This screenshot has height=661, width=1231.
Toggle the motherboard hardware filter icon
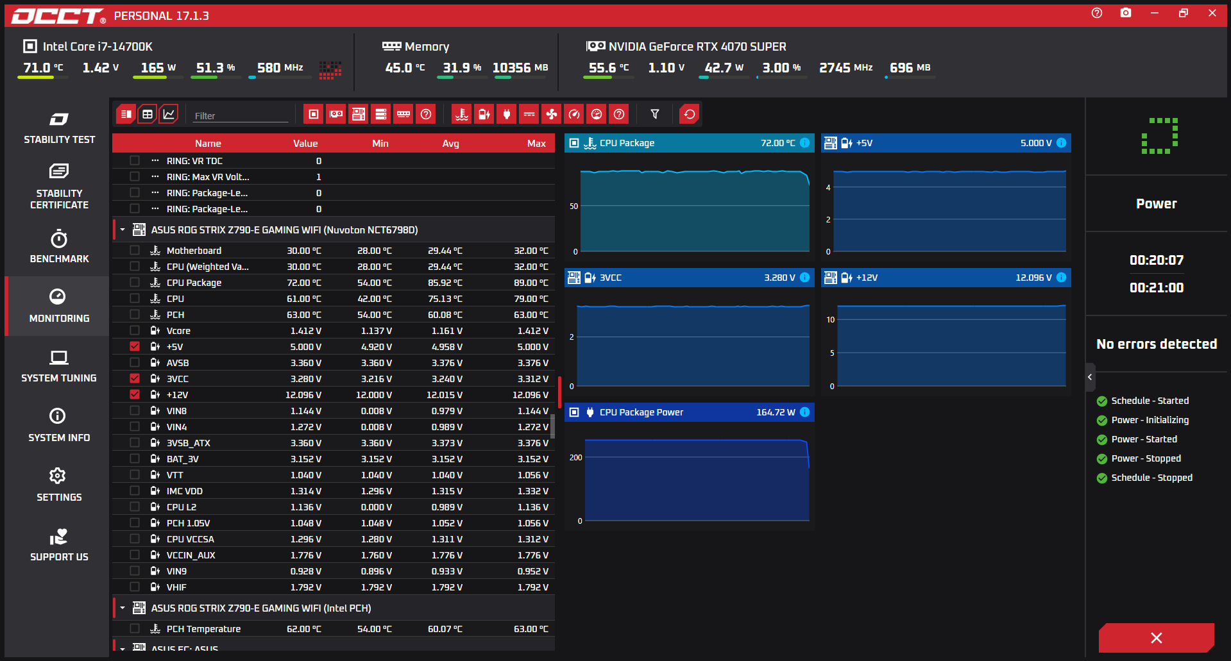click(x=359, y=114)
